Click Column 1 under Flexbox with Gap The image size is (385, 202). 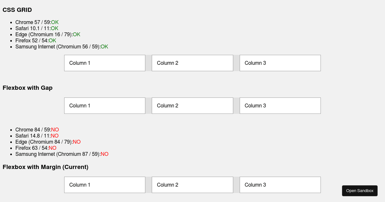pyautogui.click(x=105, y=105)
